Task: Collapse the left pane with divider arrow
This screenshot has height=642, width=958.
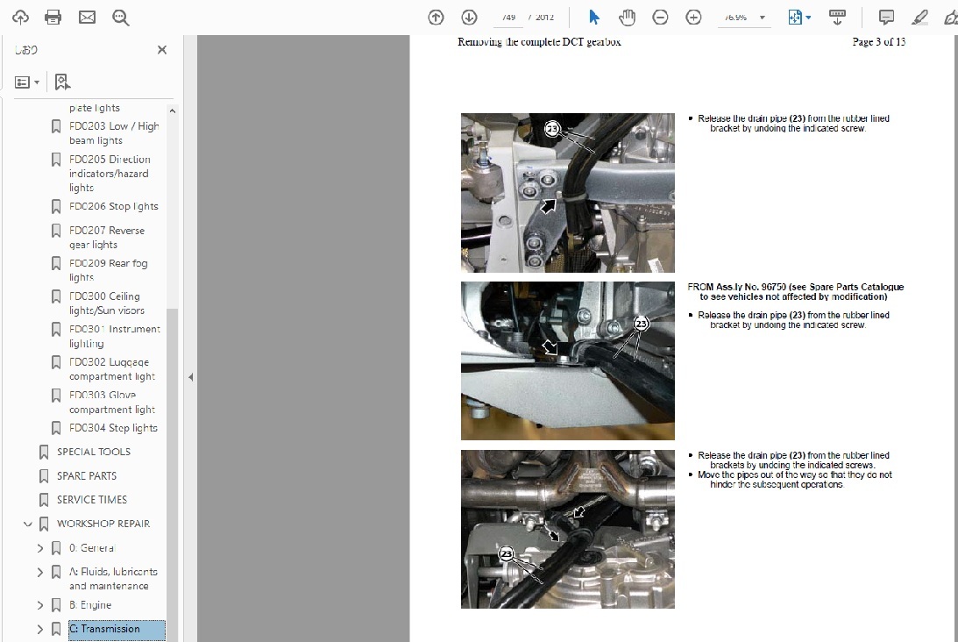Action: [x=190, y=377]
